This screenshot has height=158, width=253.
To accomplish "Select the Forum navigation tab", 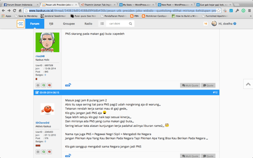I will [35, 24].
